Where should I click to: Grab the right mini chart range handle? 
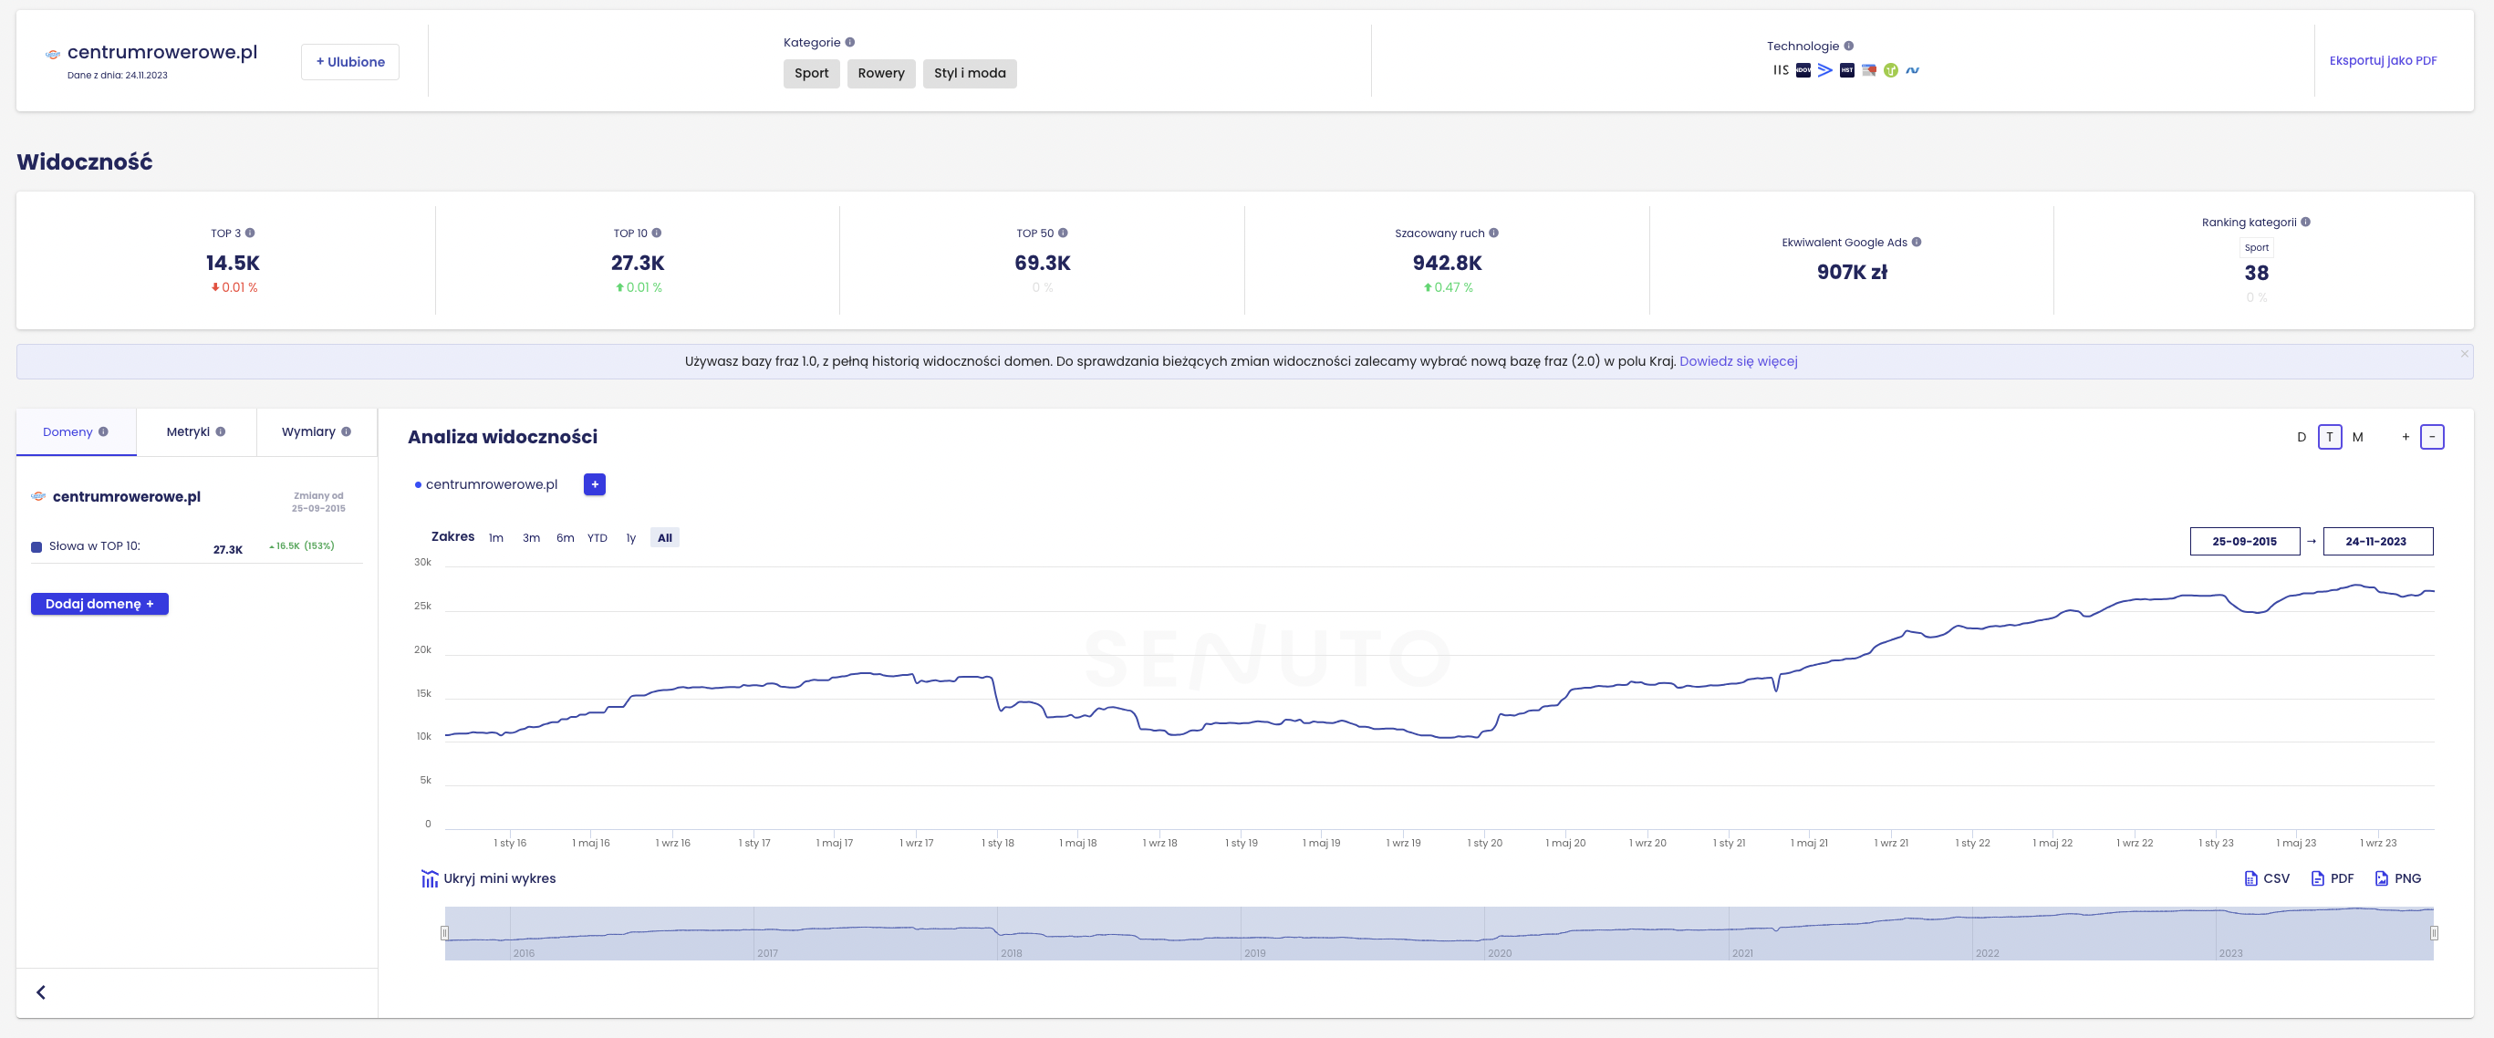click(x=2433, y=932)
